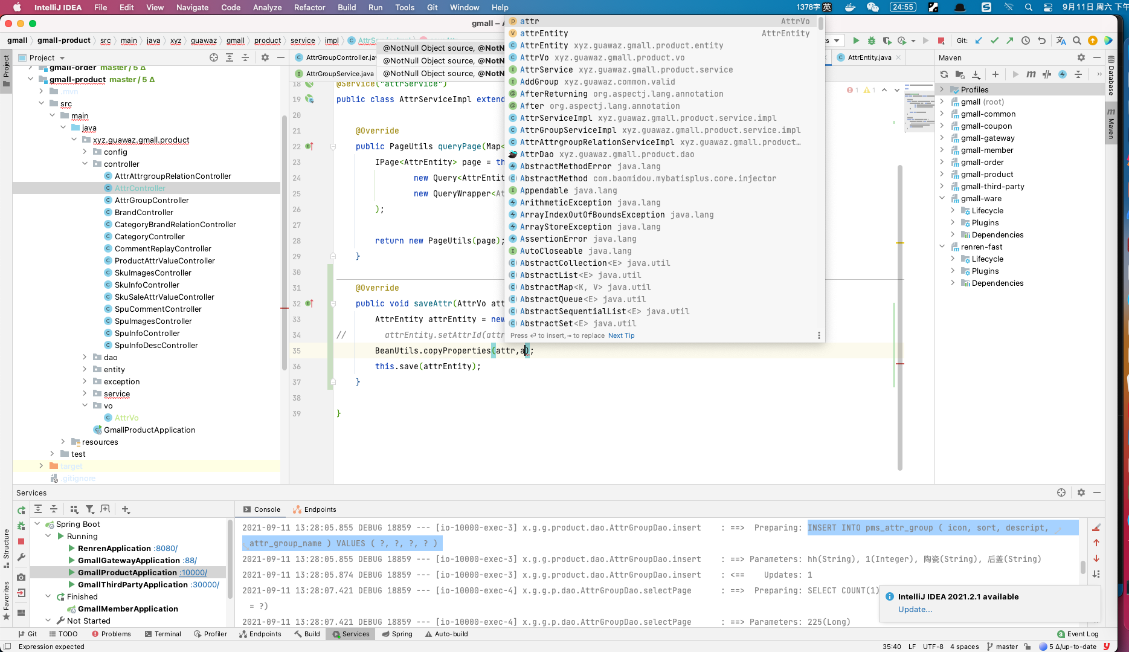Image resolution: width=1129 pixels, height=652 pixels.
Task: Open the Refactor menu
Action: pos(309,7)
